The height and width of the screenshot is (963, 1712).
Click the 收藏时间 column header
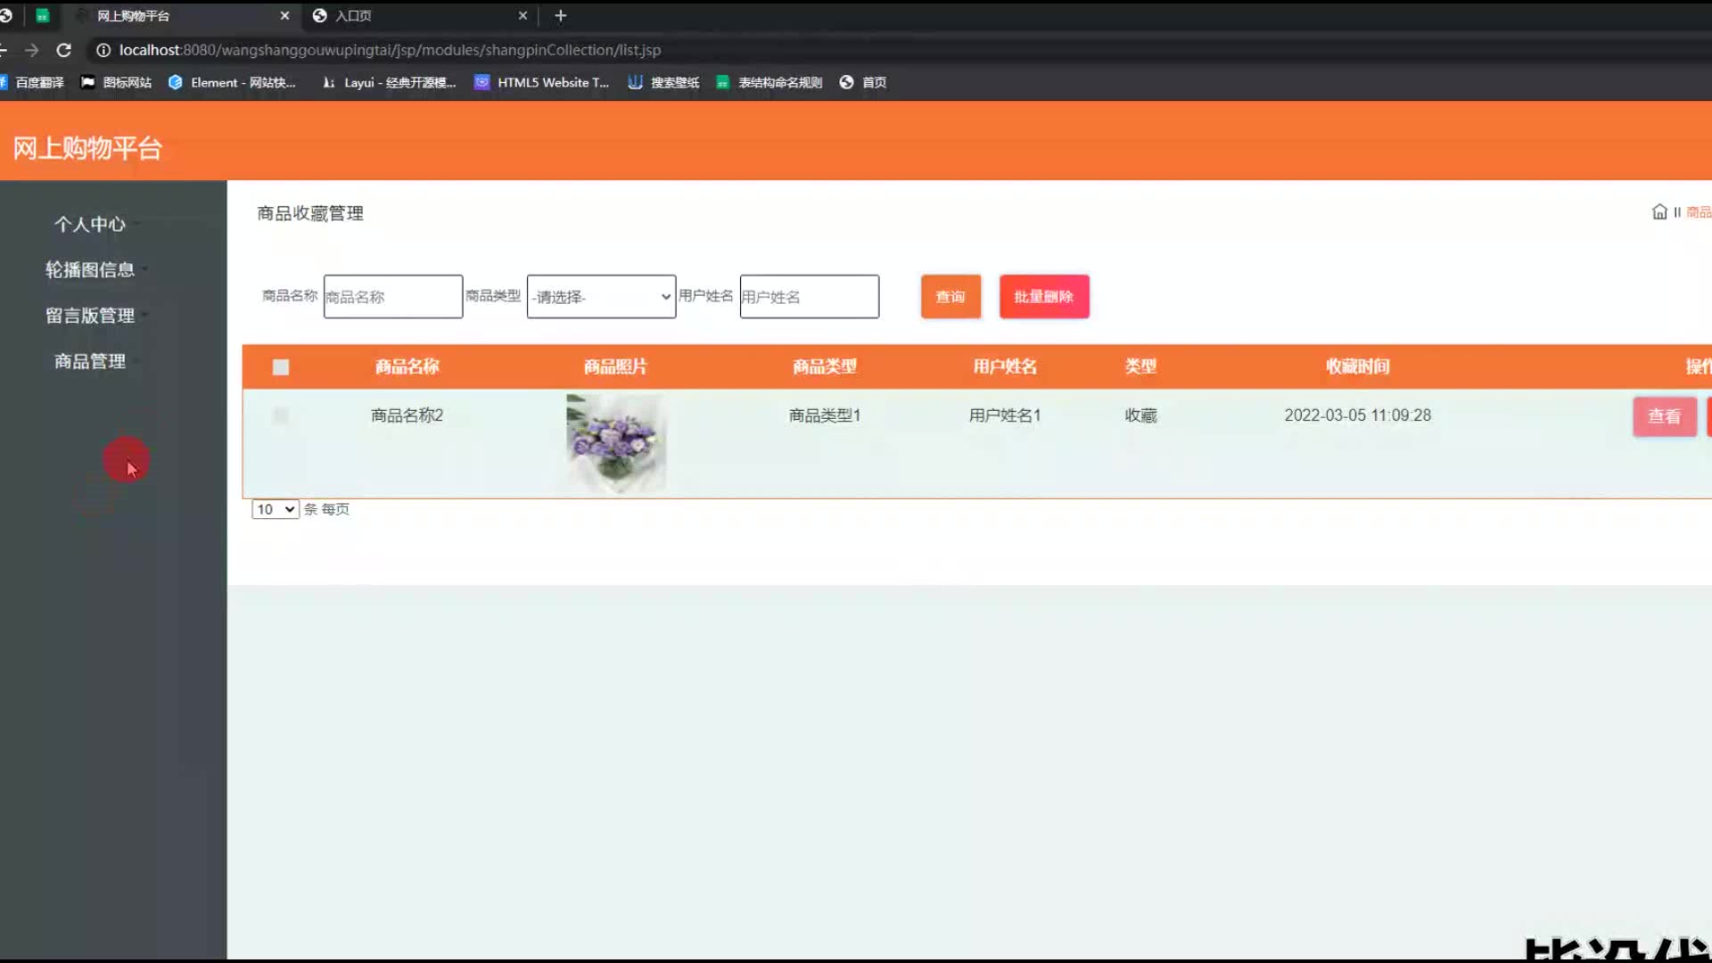(1358, 366)
